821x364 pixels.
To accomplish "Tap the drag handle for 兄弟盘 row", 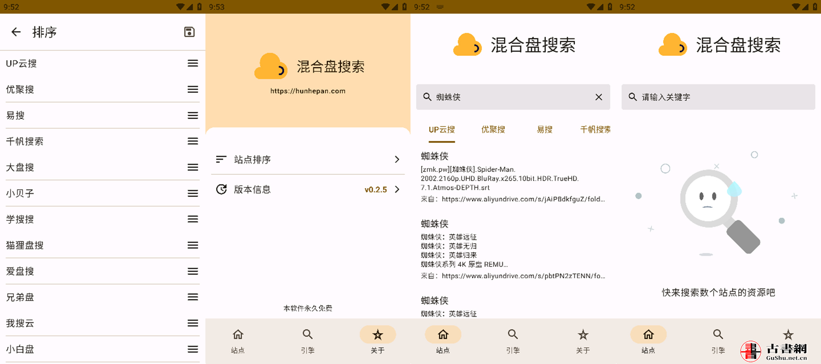I will coord(193,297).
